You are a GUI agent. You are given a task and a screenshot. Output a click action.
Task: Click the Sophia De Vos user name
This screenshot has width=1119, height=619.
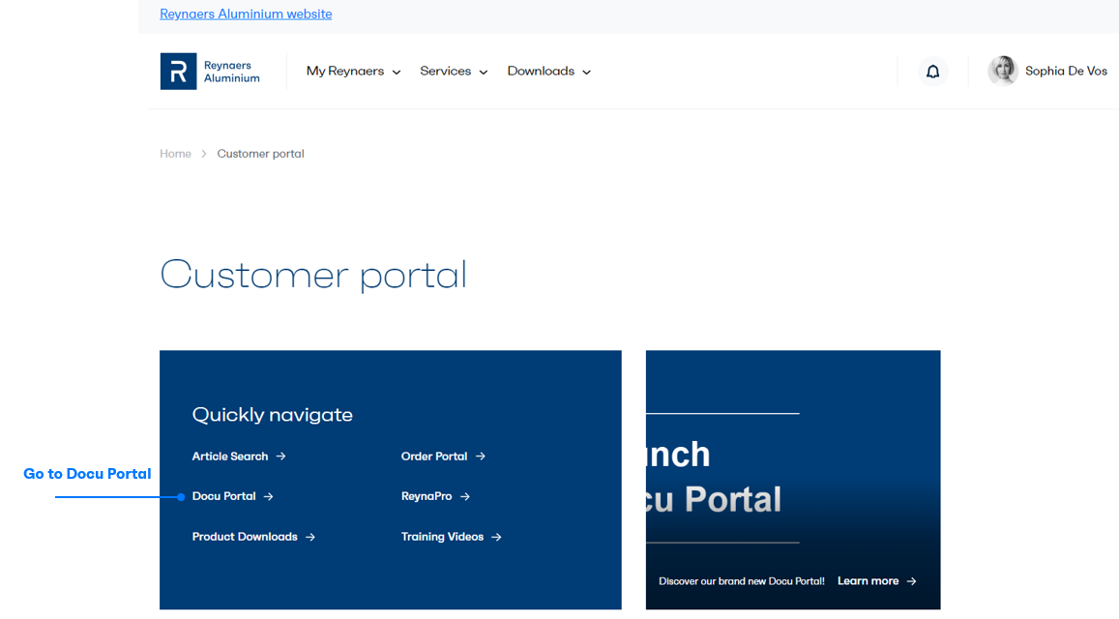tap(1066, 71)
